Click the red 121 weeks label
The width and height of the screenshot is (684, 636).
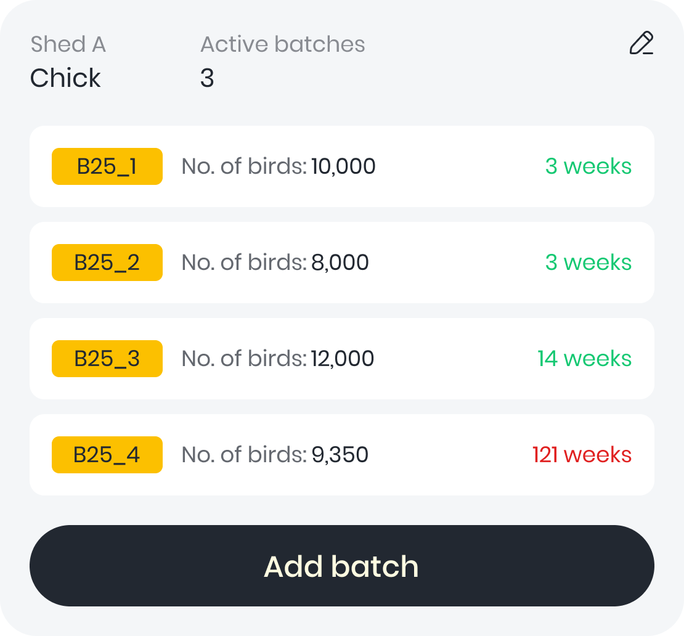pyautogui.click(x=582, y=455)
